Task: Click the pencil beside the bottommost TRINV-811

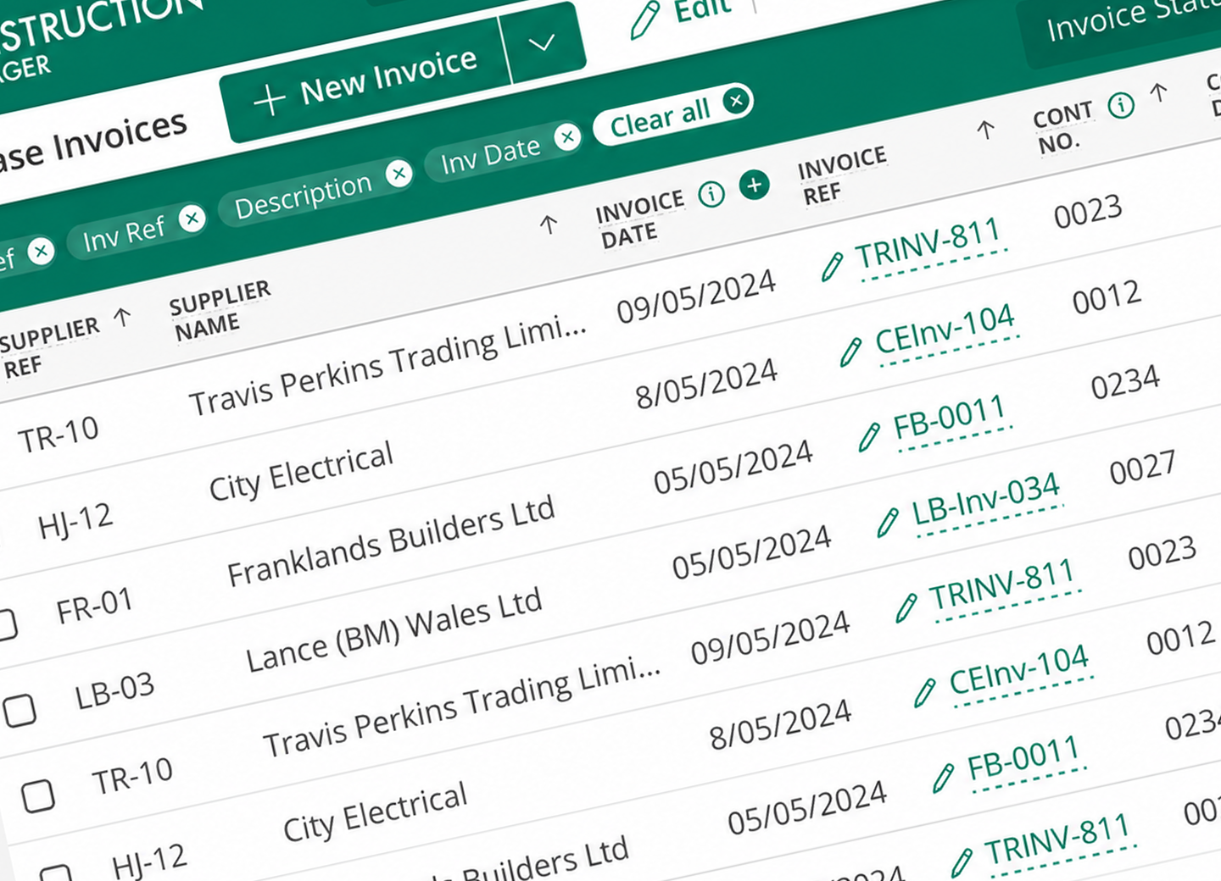Action: click(x=962, y=862)
